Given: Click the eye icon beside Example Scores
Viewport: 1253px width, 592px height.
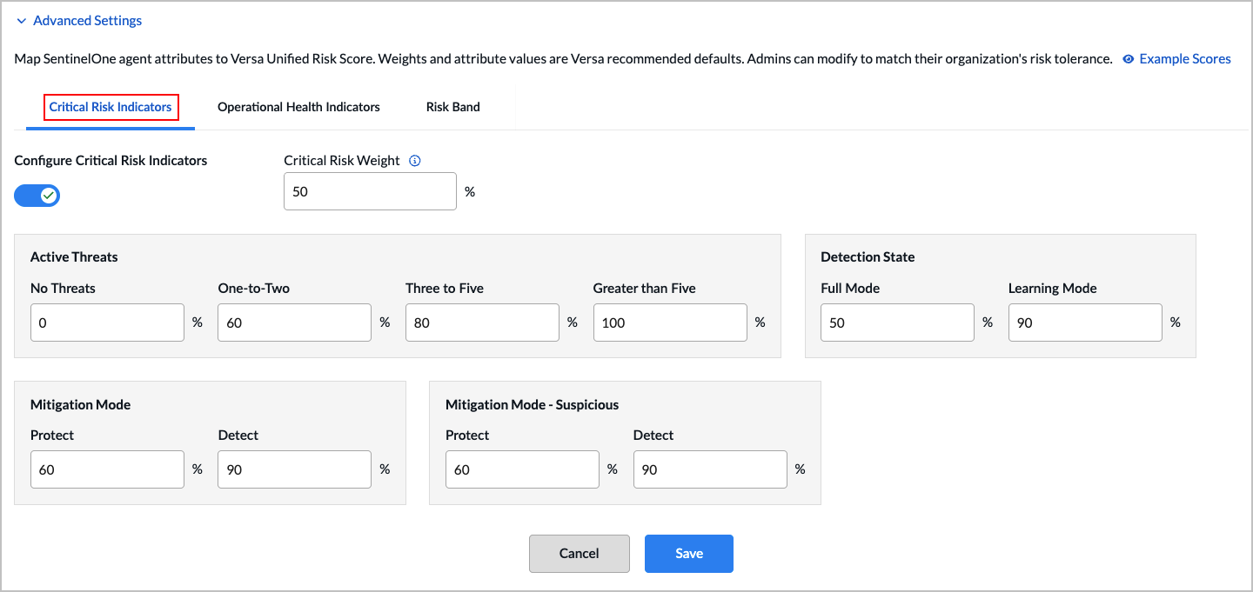Looking at the screenshot, I should tap(1129, 59).
